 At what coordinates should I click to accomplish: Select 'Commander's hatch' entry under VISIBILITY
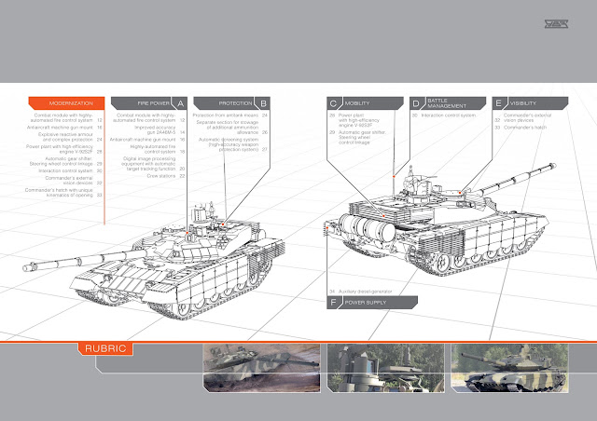[x=521, y=128]
